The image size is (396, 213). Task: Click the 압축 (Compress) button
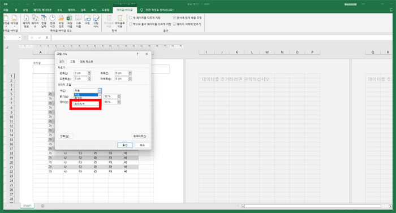(x=66, y=136)
